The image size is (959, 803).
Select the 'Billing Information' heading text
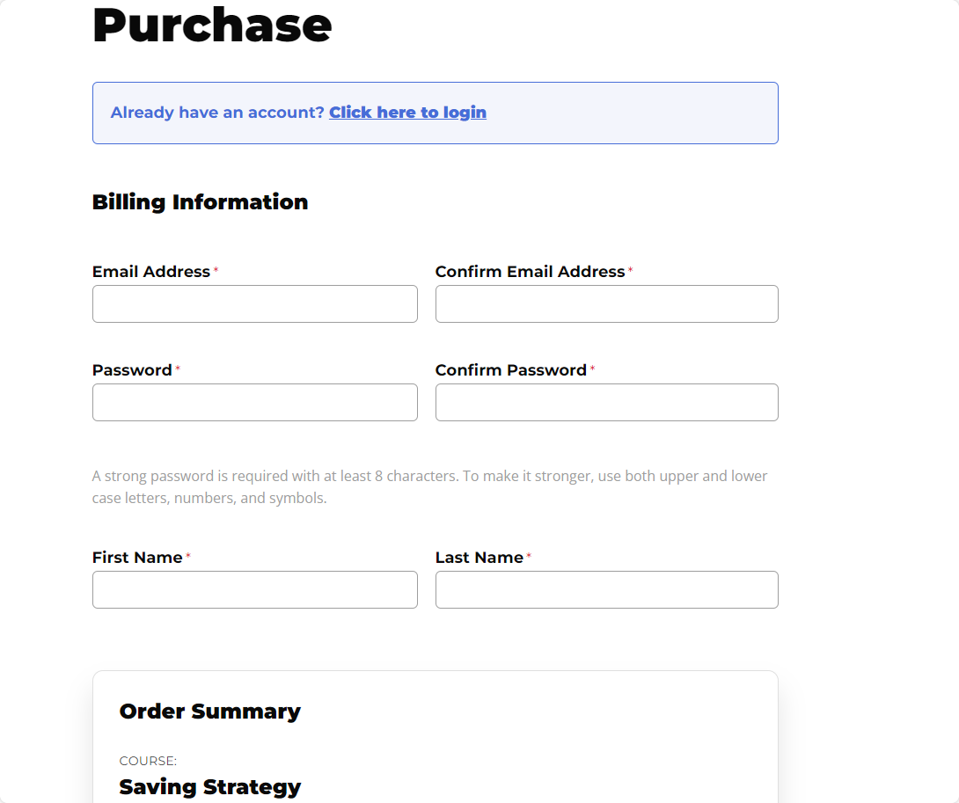(x=200, y=201)
